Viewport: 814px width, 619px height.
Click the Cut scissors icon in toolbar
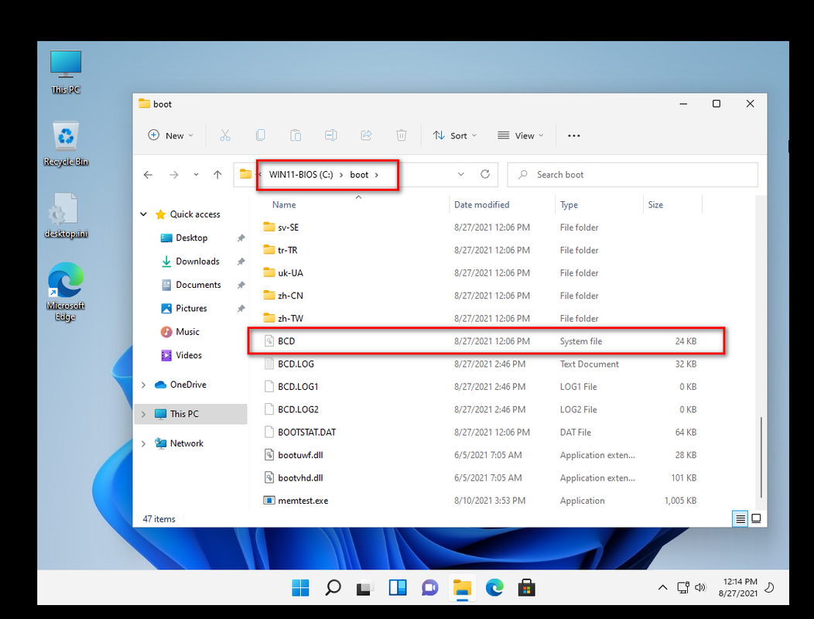(225, 135)
